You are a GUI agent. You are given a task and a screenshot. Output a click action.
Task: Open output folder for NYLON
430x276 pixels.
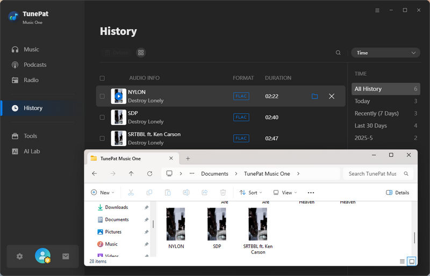(x=314, y=96)
